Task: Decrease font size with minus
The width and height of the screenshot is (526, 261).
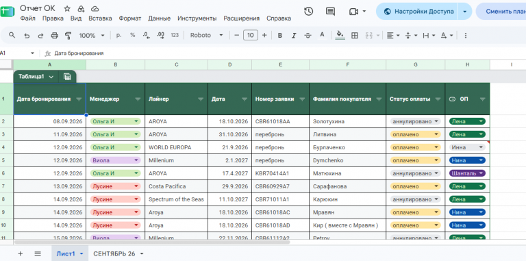Action: (x=236, y=35)
